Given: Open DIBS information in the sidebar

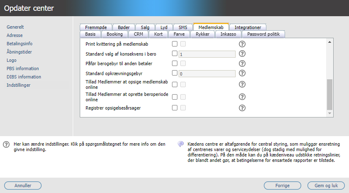Looking at the screenshot, I should coord(24,77).
